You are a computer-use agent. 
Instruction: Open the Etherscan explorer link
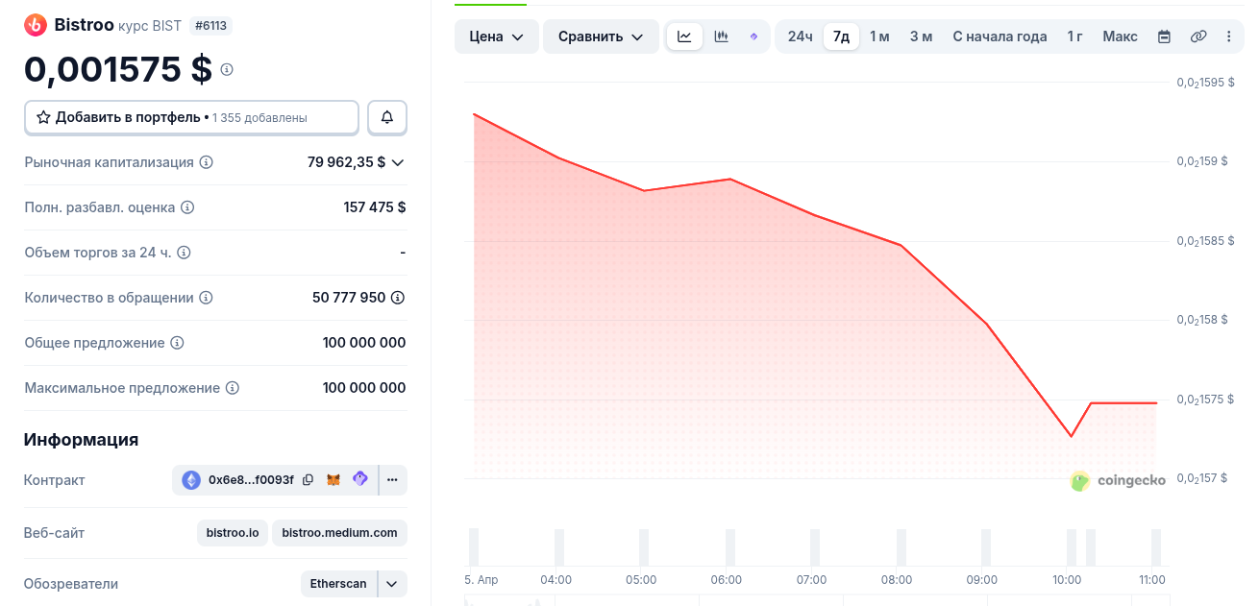[338, 584]
